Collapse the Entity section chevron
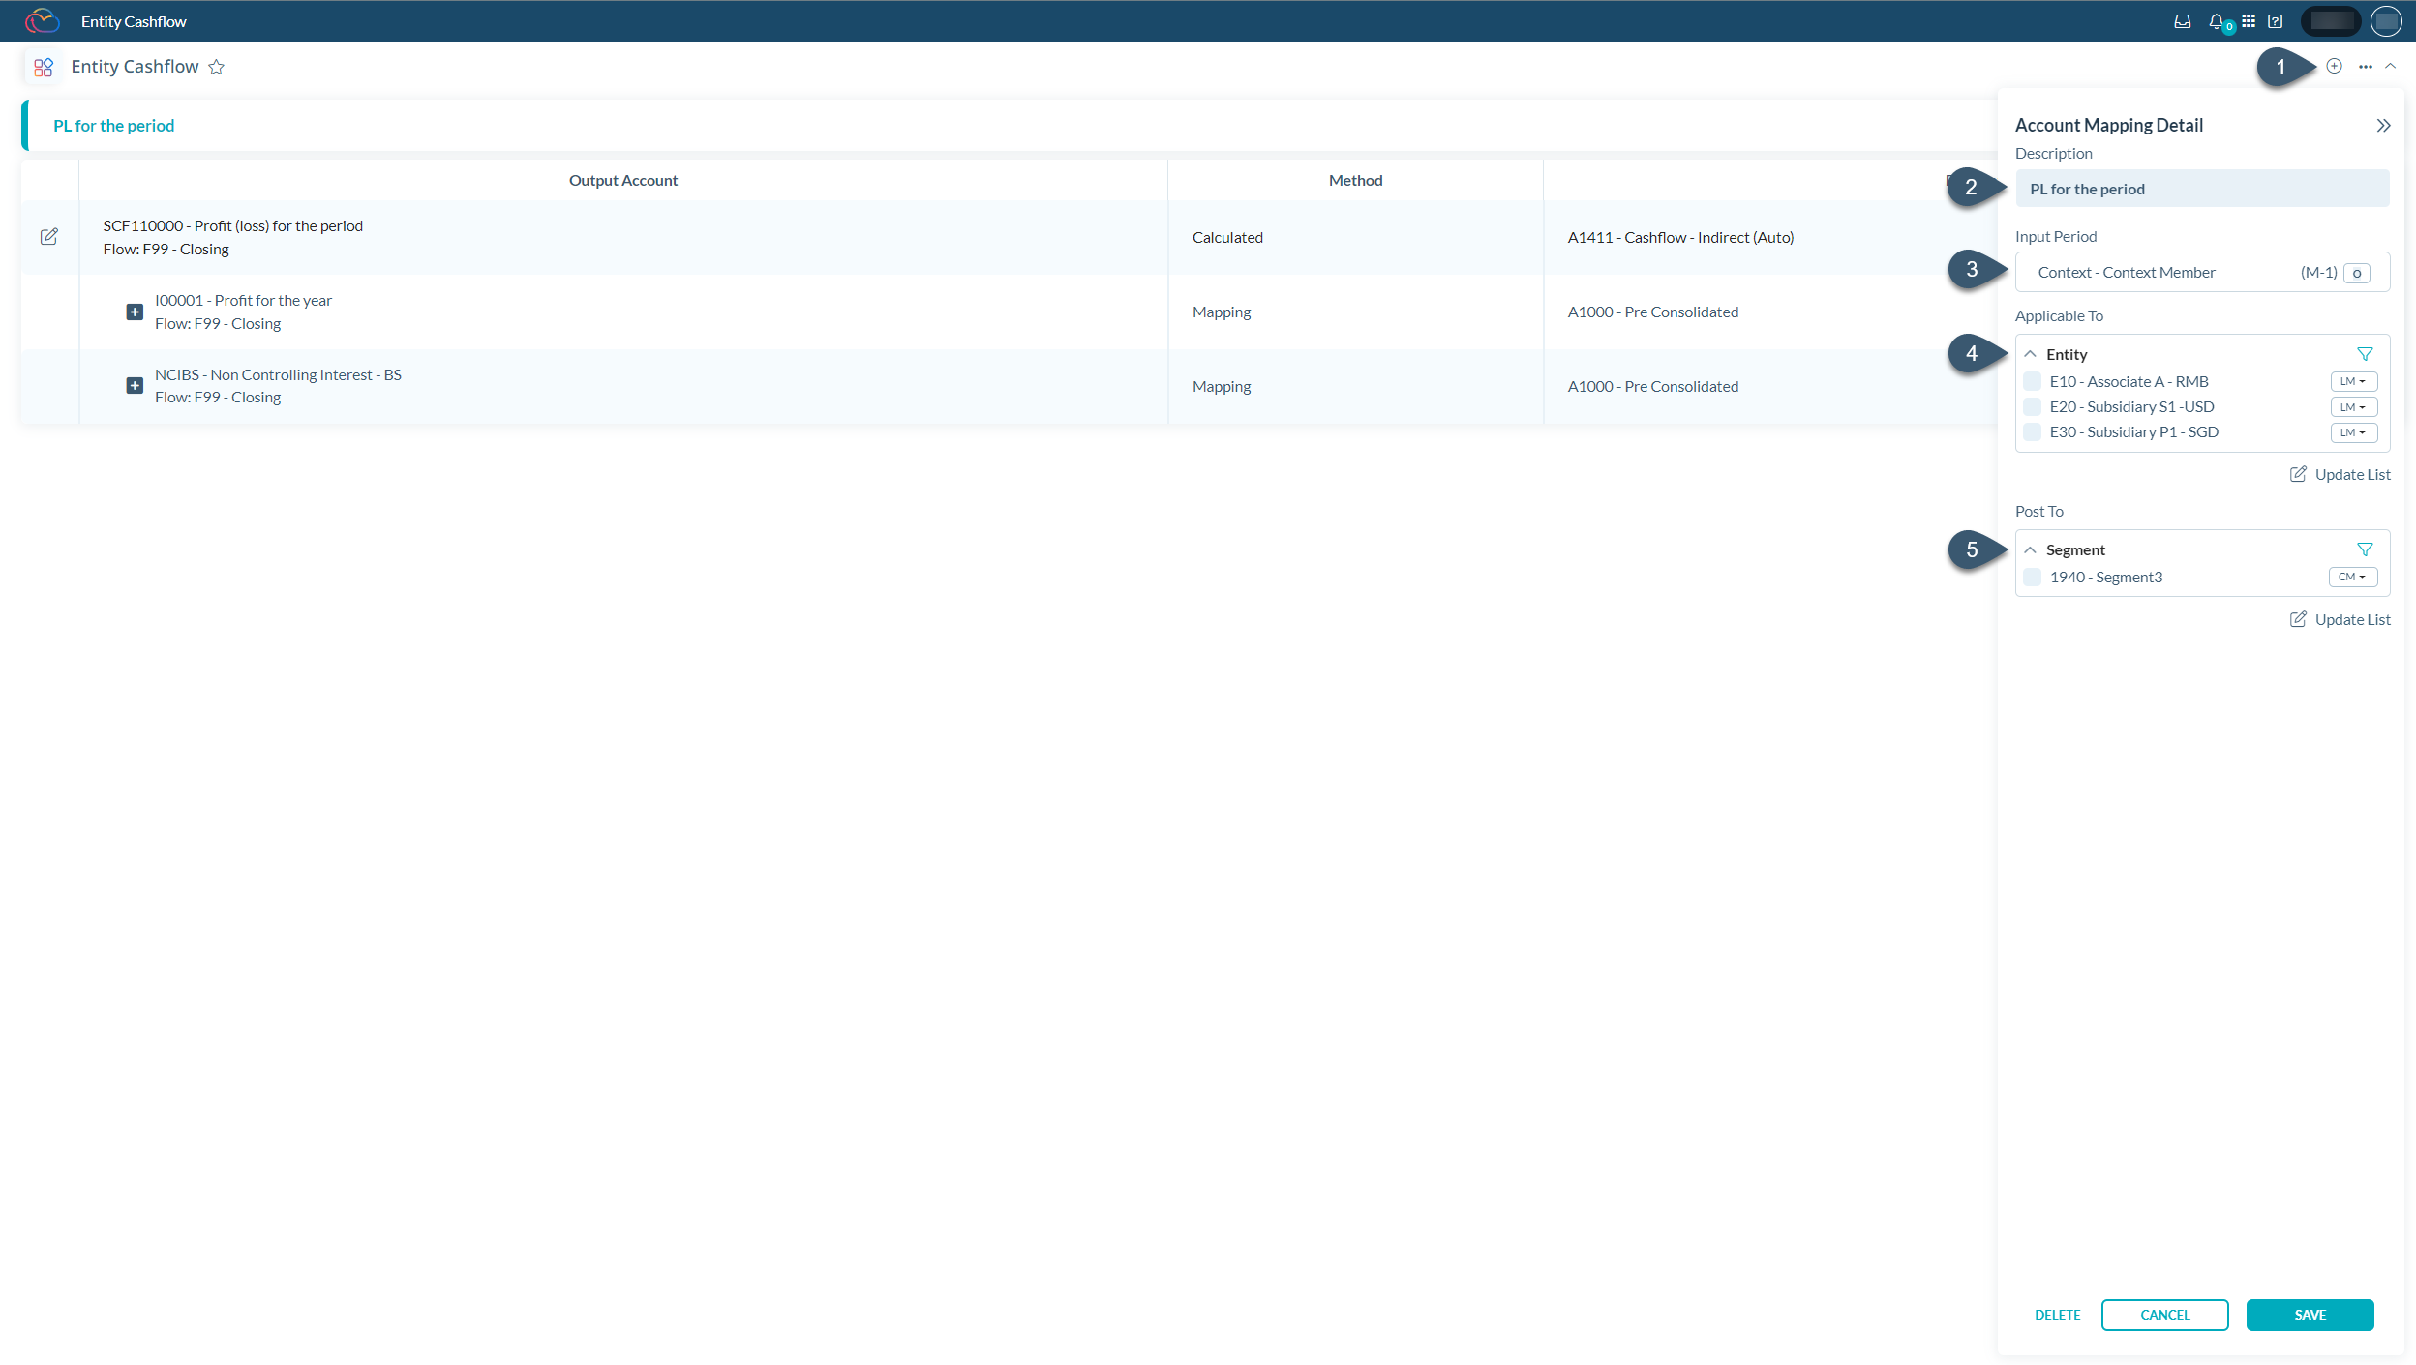The image size is (2416, 1365). coord(2030,354)
